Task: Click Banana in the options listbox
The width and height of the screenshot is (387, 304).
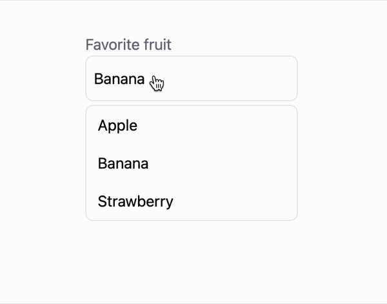Action: tap(192, 163)
